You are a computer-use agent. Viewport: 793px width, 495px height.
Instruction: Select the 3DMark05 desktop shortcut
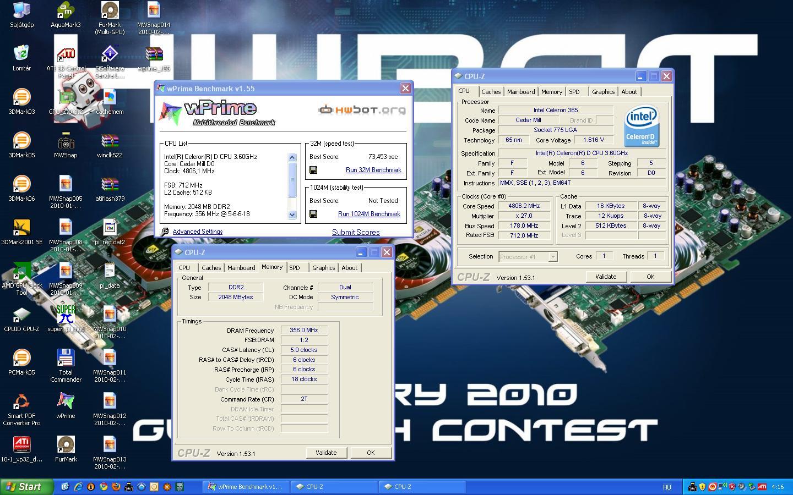tap(21, 145)
